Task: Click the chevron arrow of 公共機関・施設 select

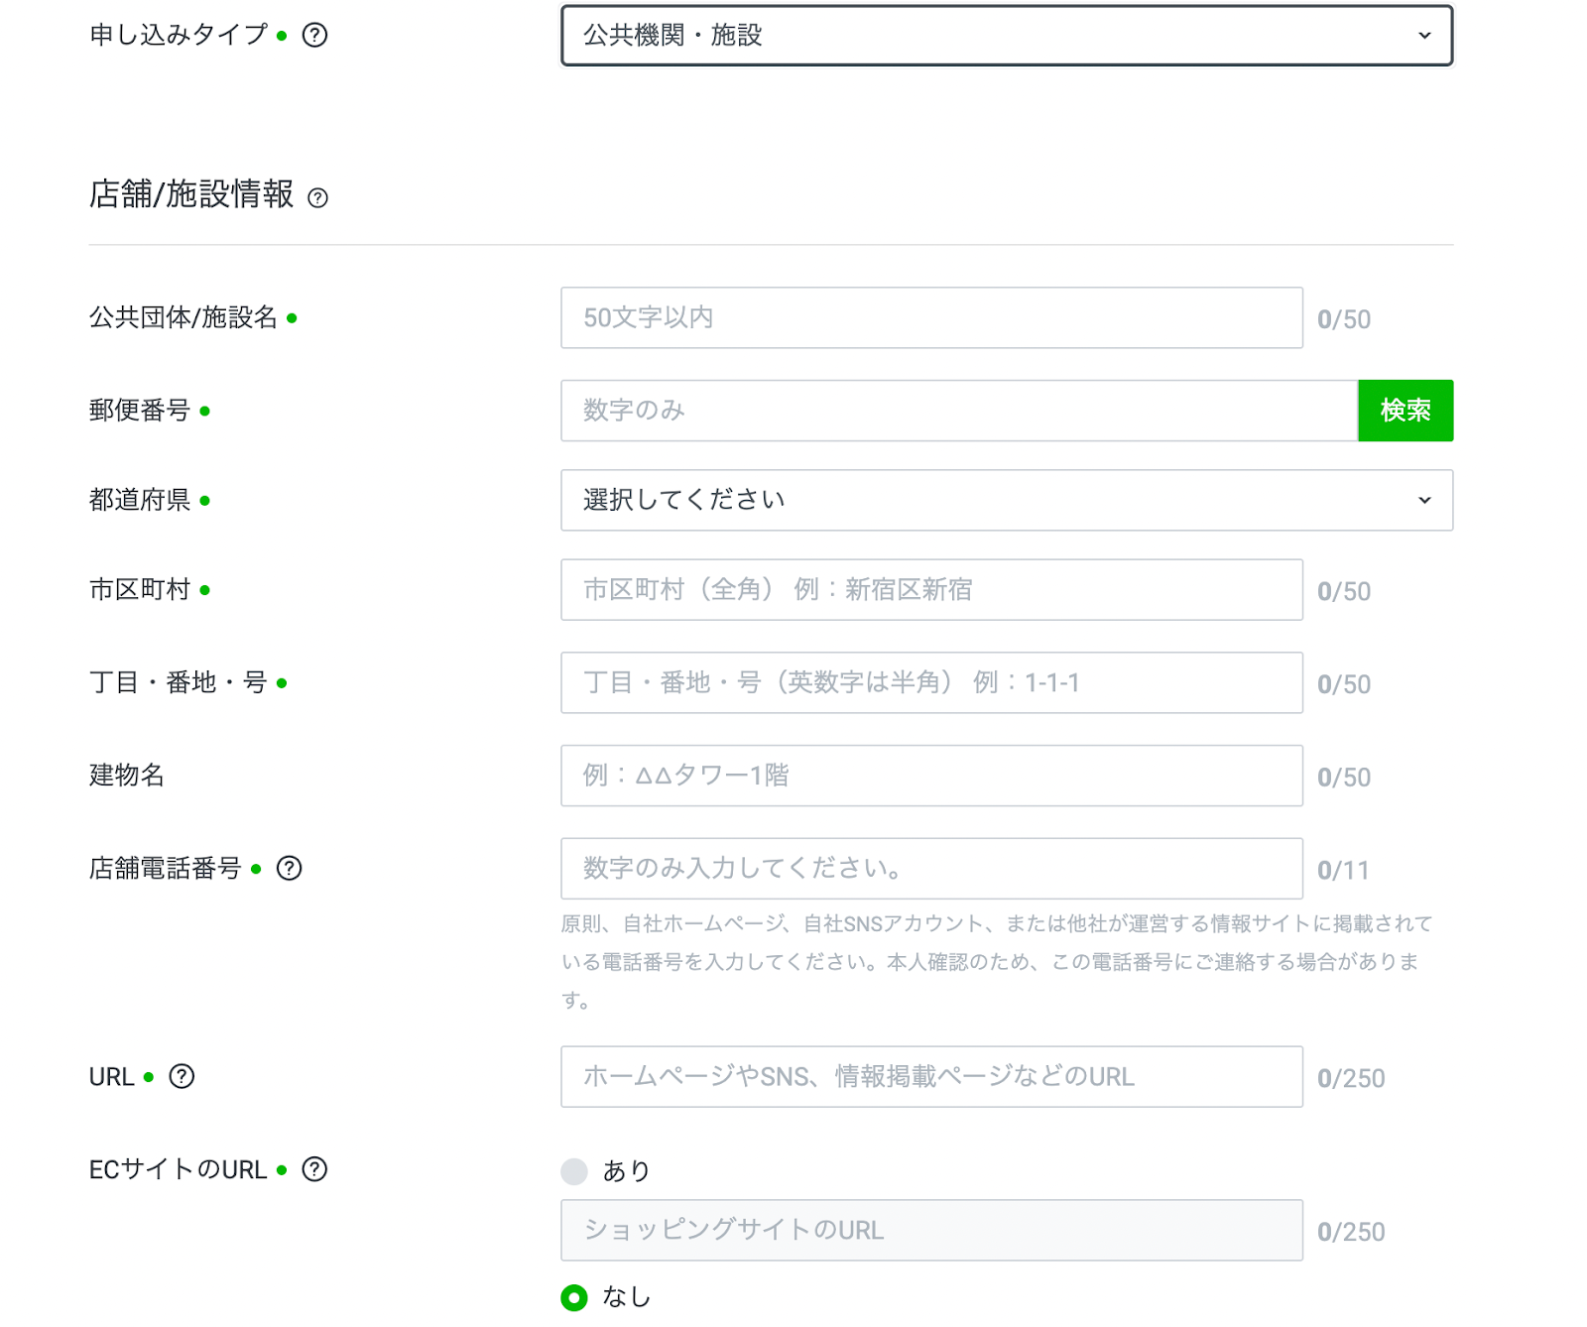Action: point(1424,36)
